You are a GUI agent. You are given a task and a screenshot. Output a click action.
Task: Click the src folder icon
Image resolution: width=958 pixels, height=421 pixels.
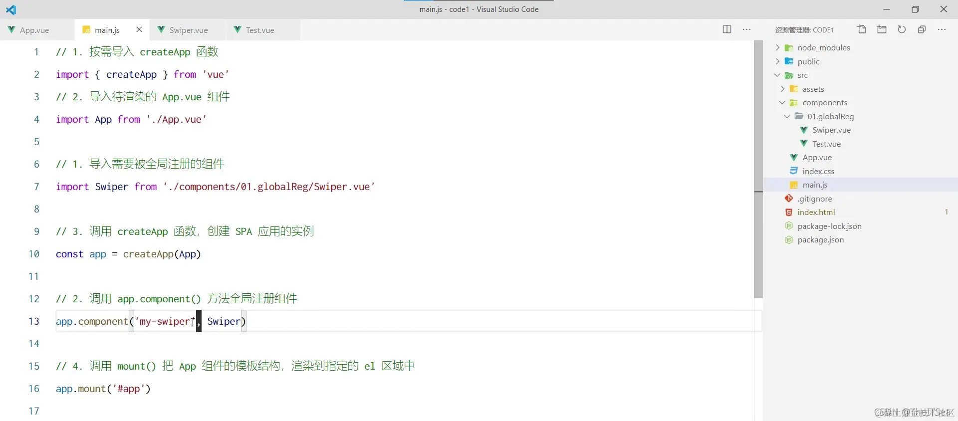[789, 75]
